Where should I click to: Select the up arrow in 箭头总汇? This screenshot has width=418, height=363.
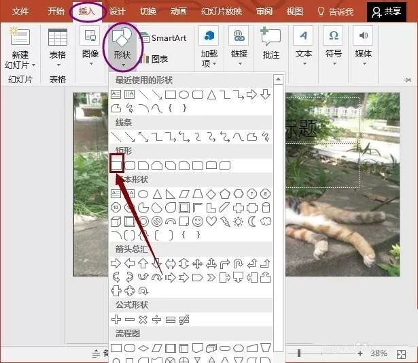(143, 264)
